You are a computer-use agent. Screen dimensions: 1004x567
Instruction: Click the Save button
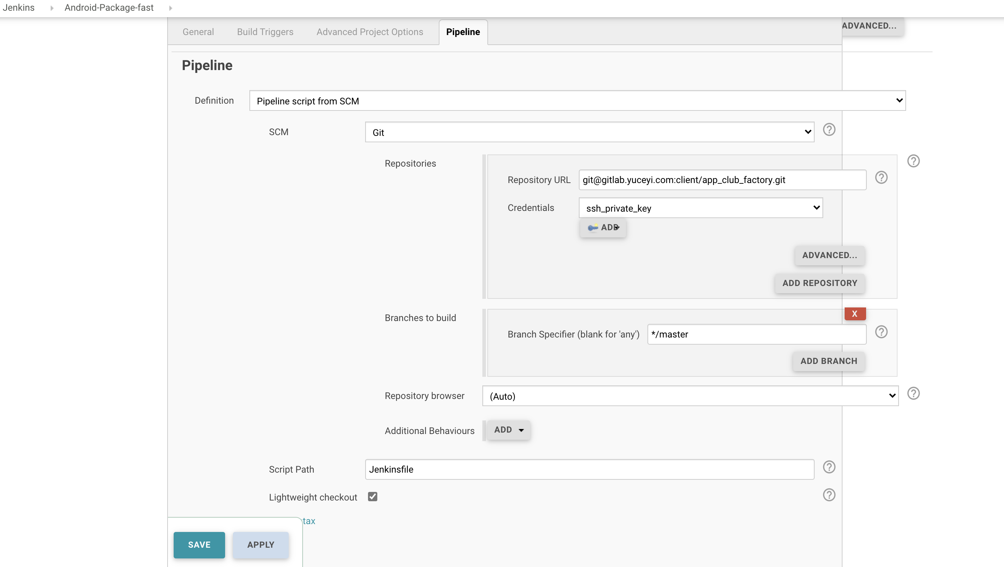pyautogui.click(x=199, y=545)
